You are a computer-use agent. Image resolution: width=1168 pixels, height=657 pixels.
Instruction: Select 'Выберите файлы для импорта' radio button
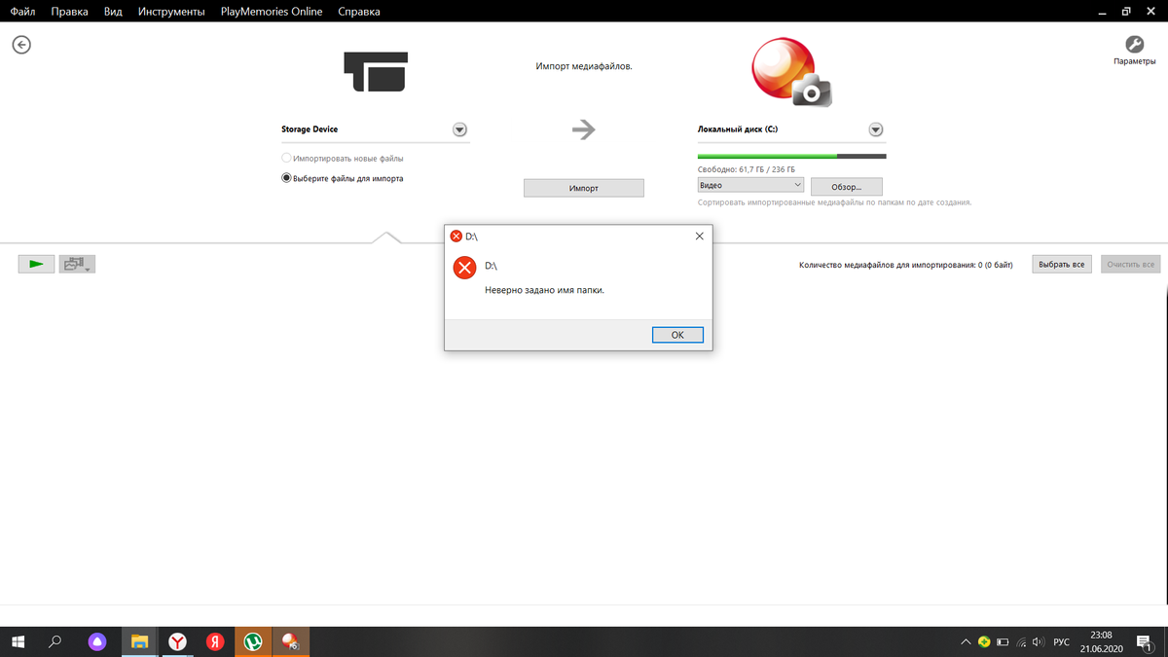(286, 178)
